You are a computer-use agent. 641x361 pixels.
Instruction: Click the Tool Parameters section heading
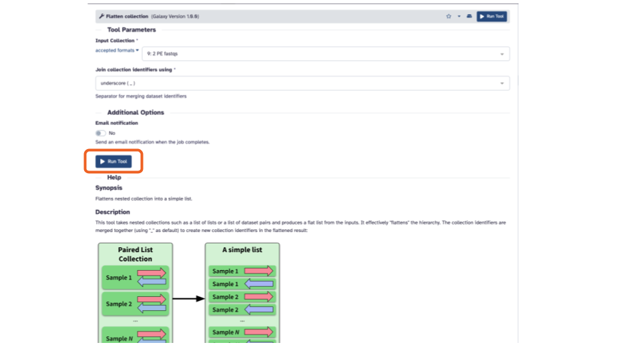point(132,30)
